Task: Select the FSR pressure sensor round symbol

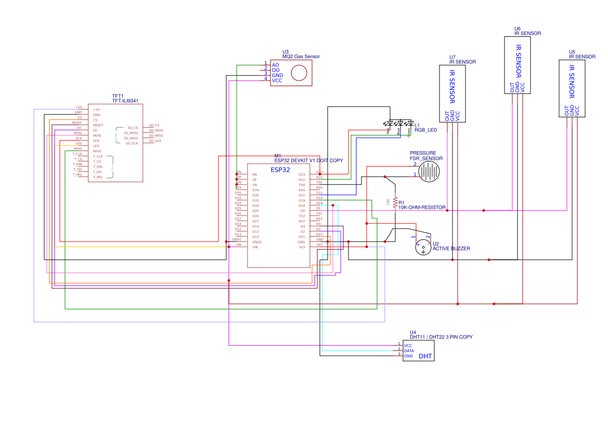Action: [x=429, y=171]
